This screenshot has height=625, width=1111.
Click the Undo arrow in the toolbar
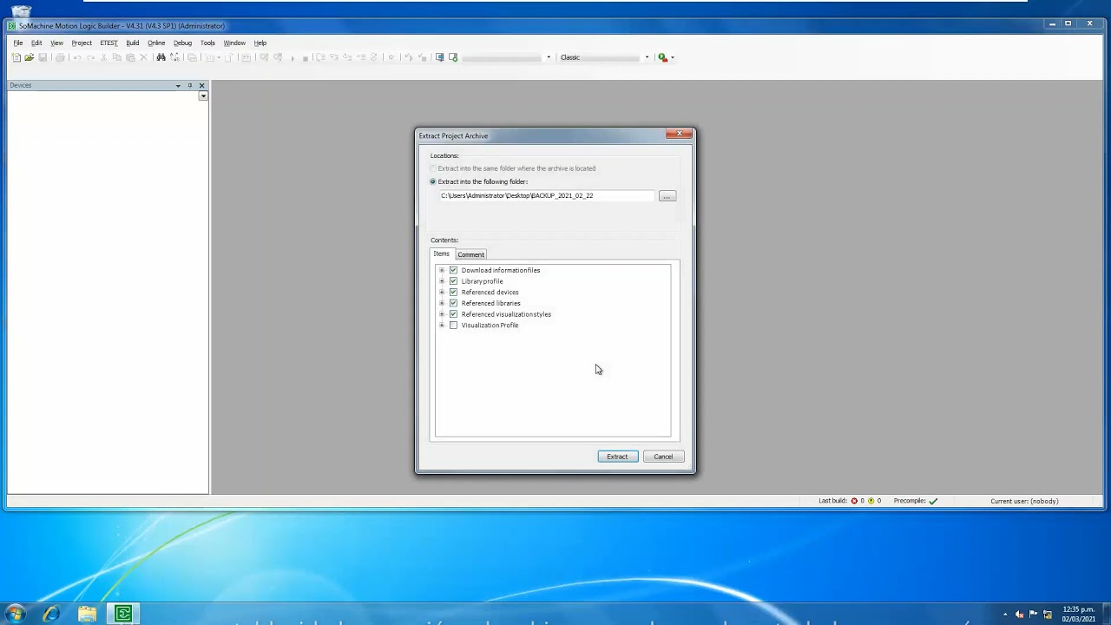[77, 57]
